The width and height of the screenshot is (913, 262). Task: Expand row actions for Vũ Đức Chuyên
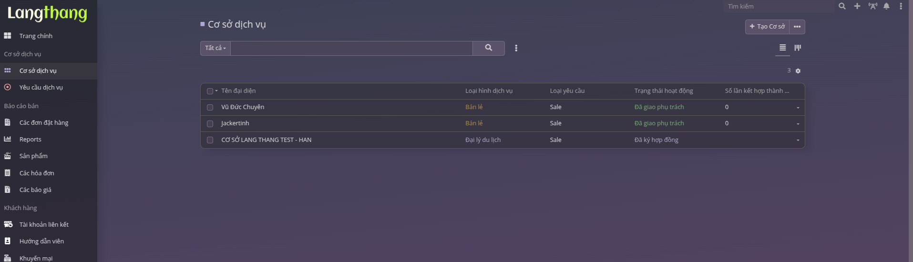[798, 108]
